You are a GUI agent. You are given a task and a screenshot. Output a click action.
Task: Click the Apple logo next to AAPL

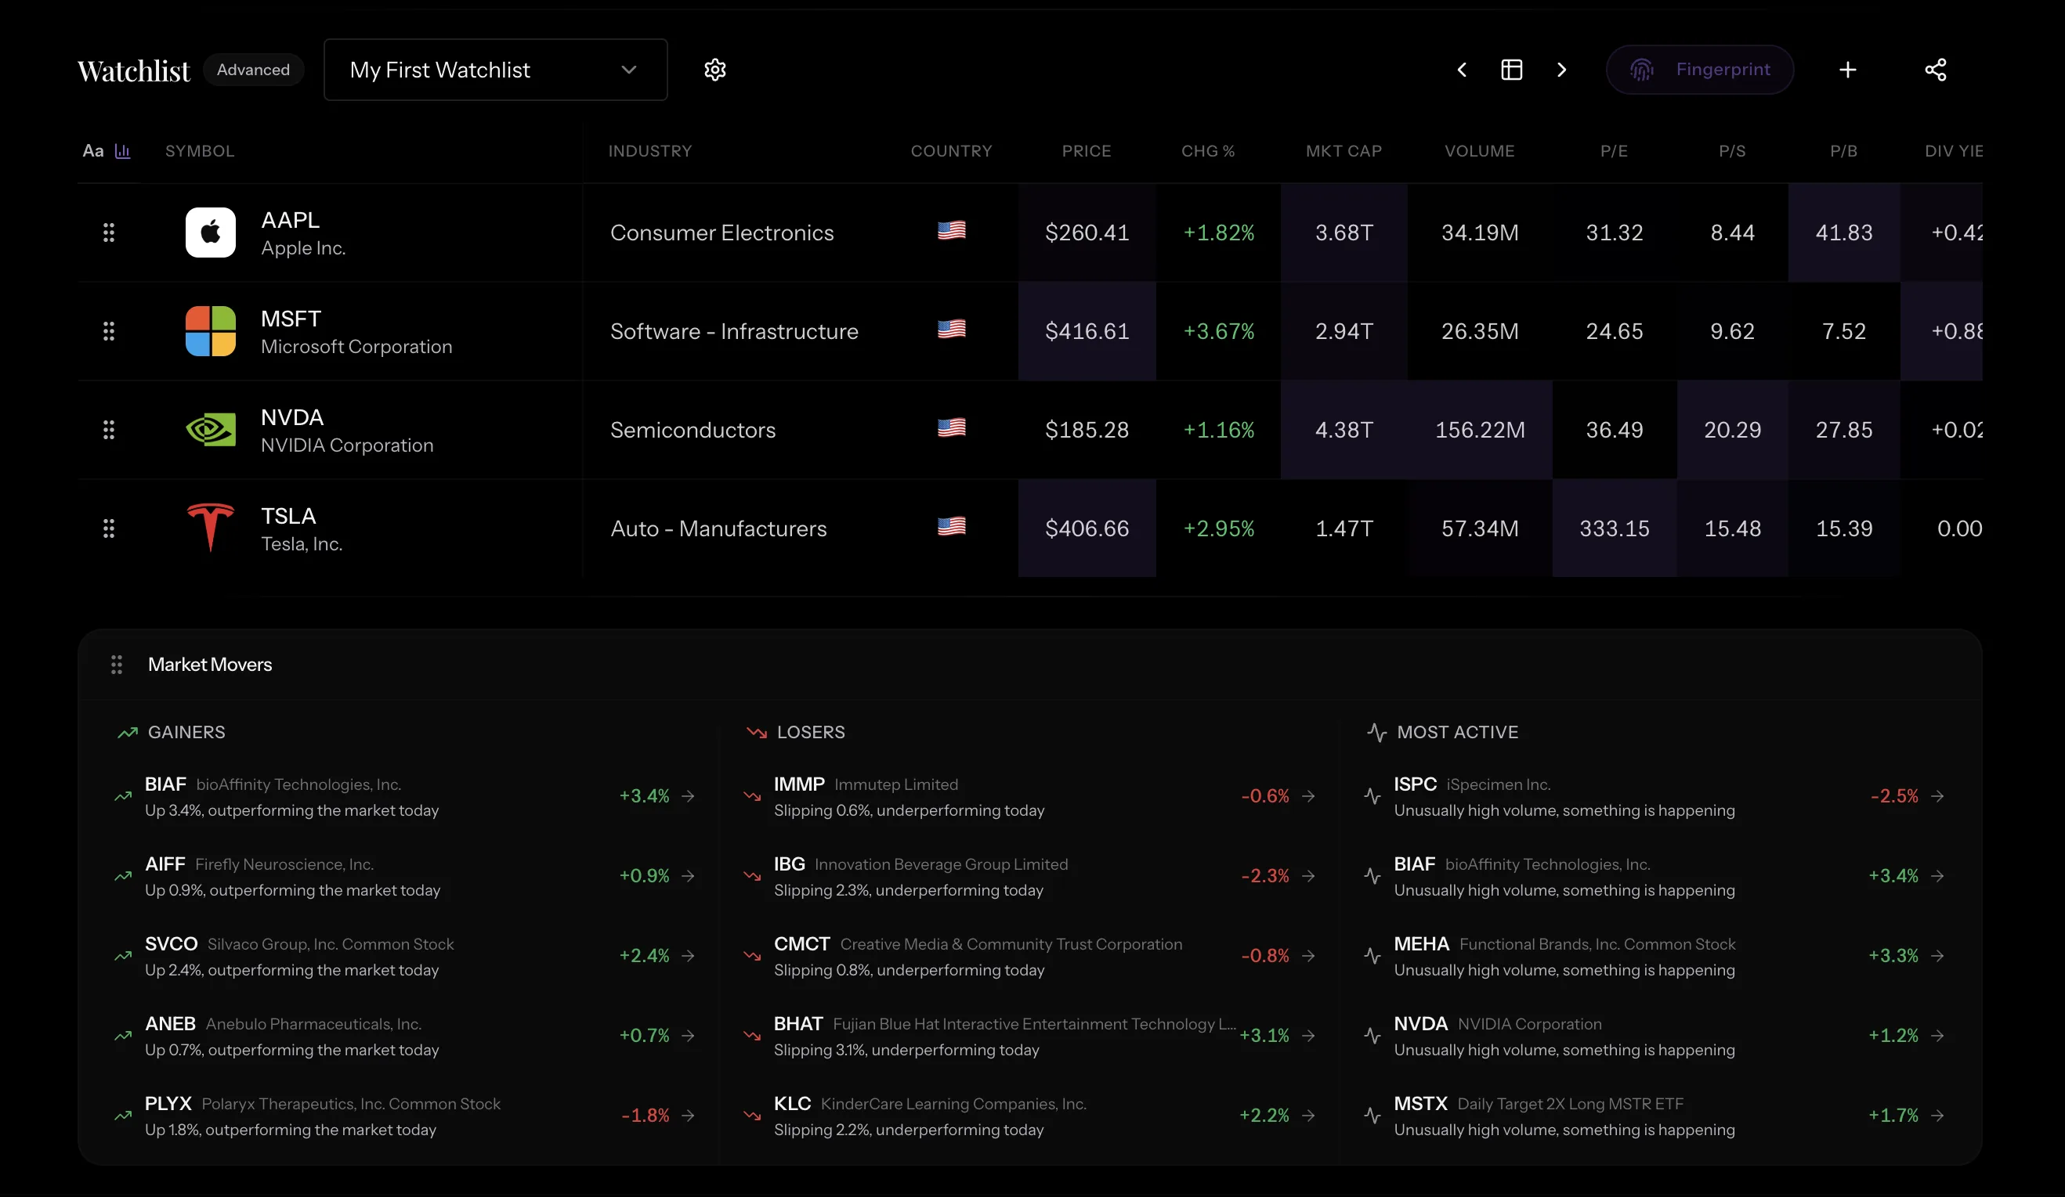click(x=211, y=233)
